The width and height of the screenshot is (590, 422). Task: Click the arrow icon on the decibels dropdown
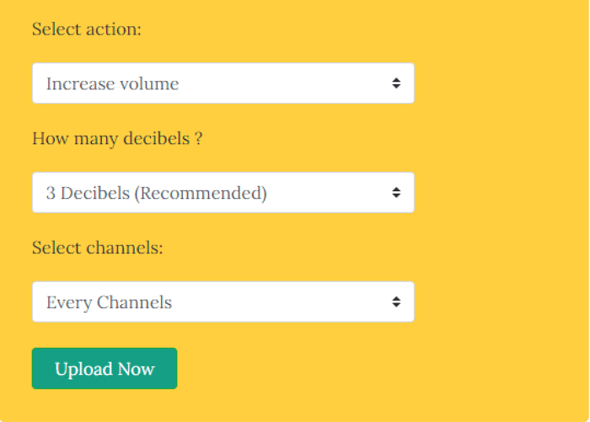pyautogui.click(x=396, y=193)
